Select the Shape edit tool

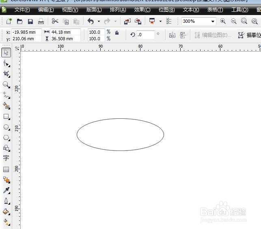(x=6, y=63)
